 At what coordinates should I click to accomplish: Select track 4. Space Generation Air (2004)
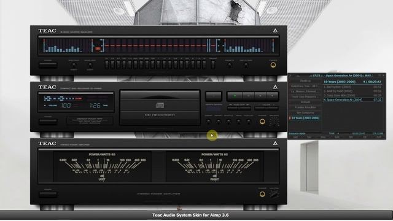[x=352, y=99]
